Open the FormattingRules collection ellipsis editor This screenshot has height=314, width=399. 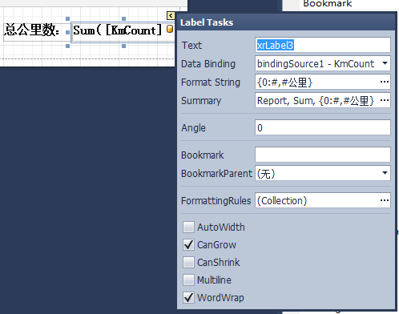pyautogui.click(x=385, y=200)
